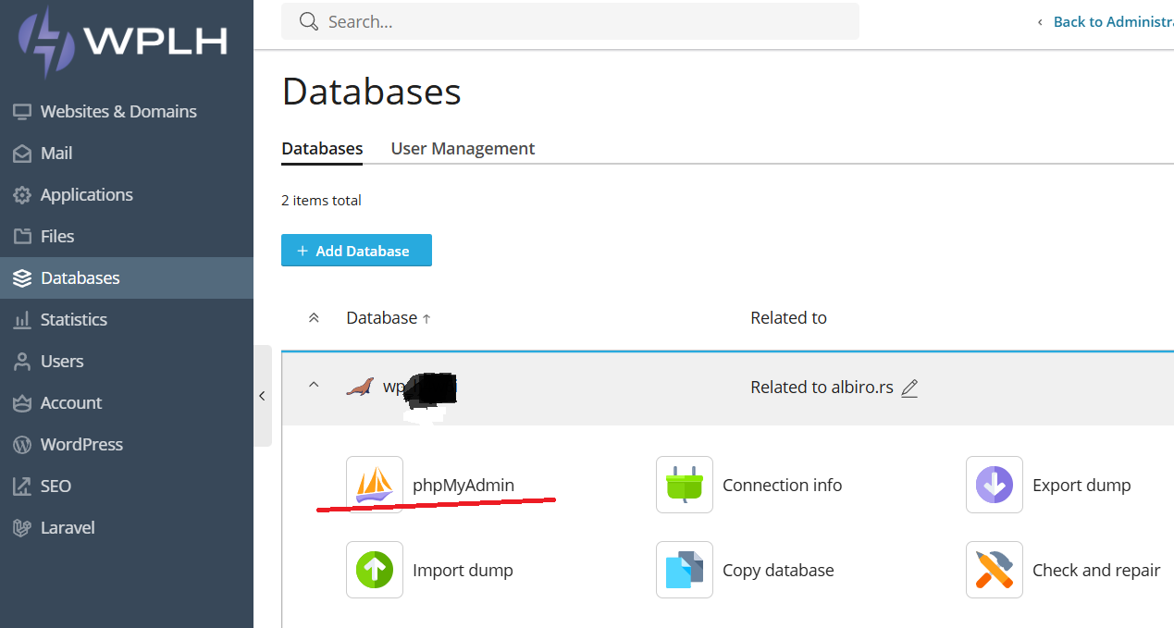Click the Copy database icon

[x=685, y=570]
